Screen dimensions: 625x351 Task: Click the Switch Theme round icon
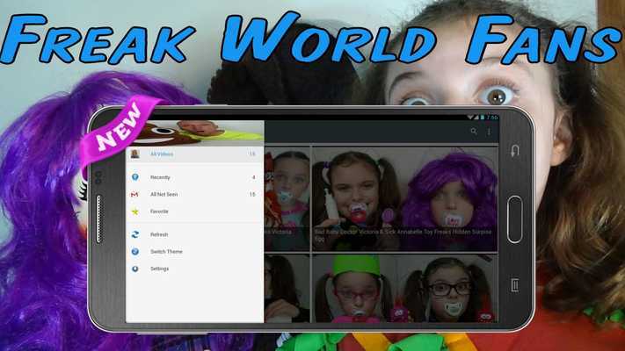[135, 252]
